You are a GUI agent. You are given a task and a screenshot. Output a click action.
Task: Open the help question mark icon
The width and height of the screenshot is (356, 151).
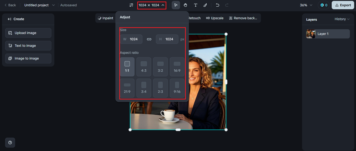pos(10,142)
